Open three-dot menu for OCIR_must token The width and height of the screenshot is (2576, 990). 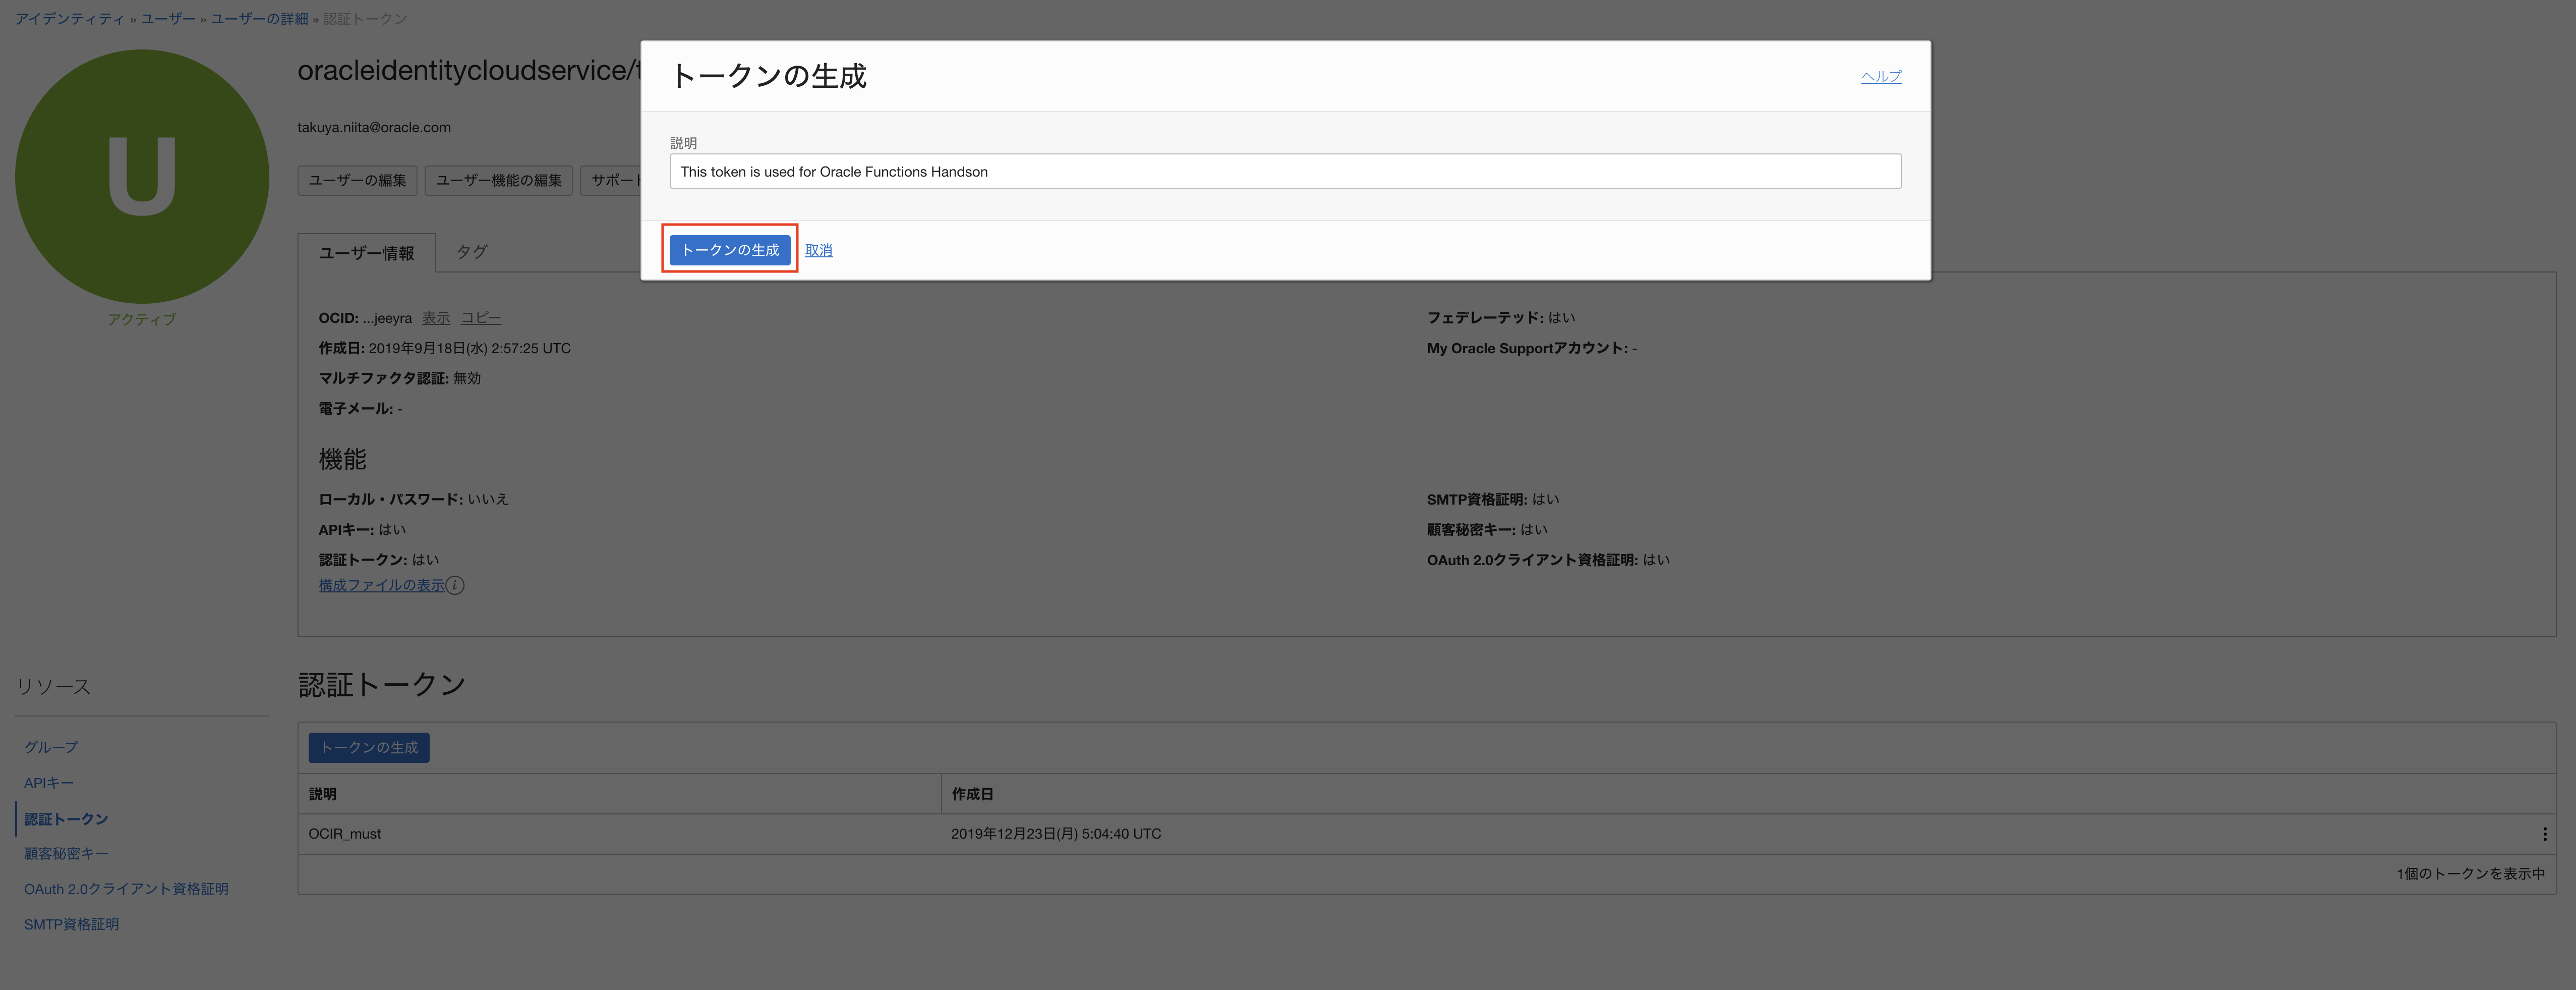click(x=2544, y=834)
